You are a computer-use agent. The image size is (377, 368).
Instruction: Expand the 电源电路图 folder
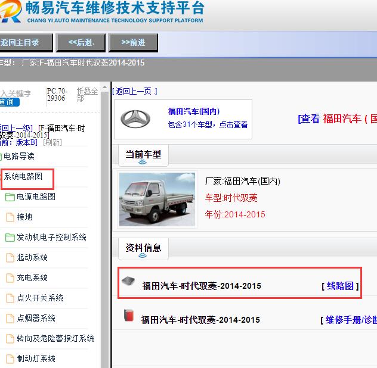click(x=36, y=197)
